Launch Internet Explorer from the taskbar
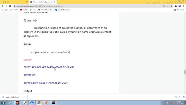This screenshot has width=186, height=105. coord(10,103)
